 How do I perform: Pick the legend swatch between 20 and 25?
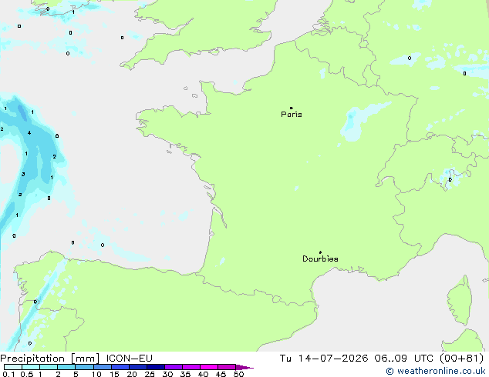(x=138, y=367)
